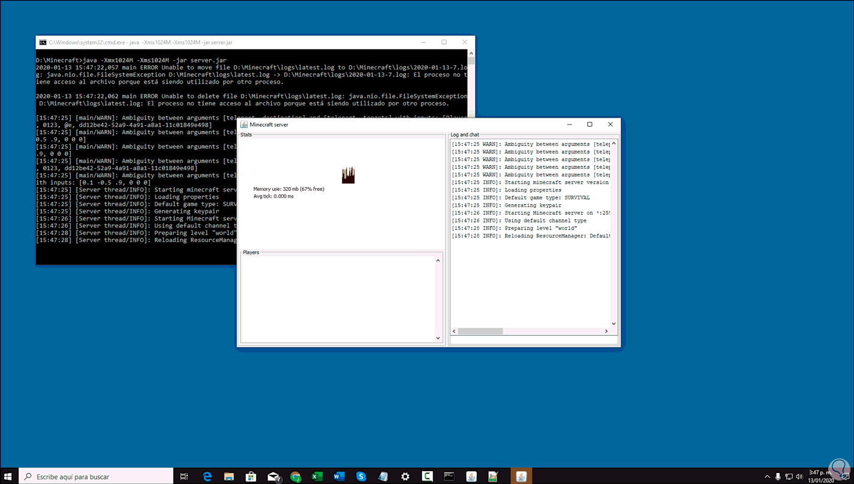Open Microsoft Edge from the taskbar
The height and width of the screenshot is (484, 854).
[x=207, y=476]
